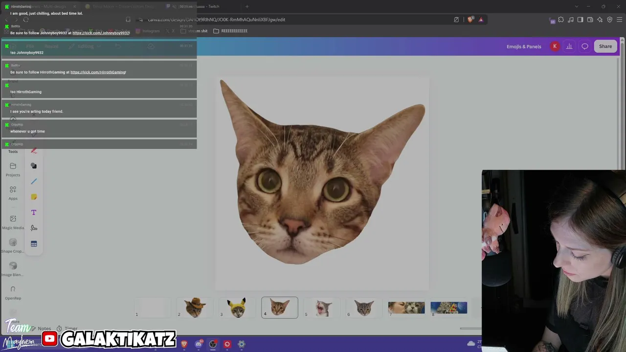Open the Notes panel
Viewport: 626px width, 352px height.
(x=40, y=329)
